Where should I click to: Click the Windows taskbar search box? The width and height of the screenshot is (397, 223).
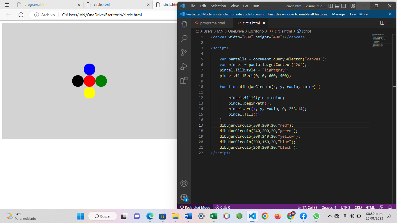pyautogui.click(x=102, y=216)
